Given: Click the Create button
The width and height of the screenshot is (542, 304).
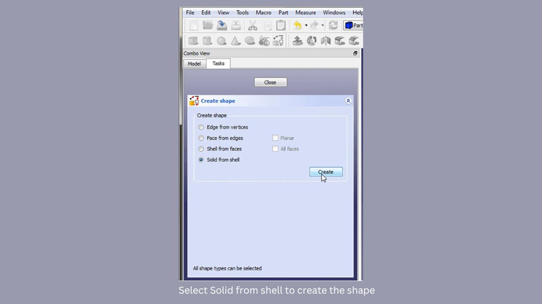Looking at the screenshot, I should (326, 172).
